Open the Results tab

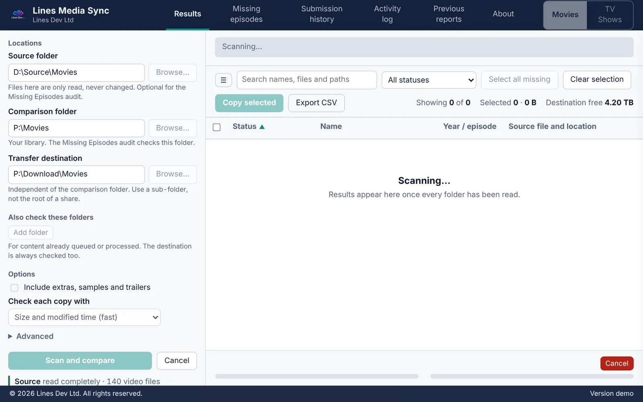point(187,14)
